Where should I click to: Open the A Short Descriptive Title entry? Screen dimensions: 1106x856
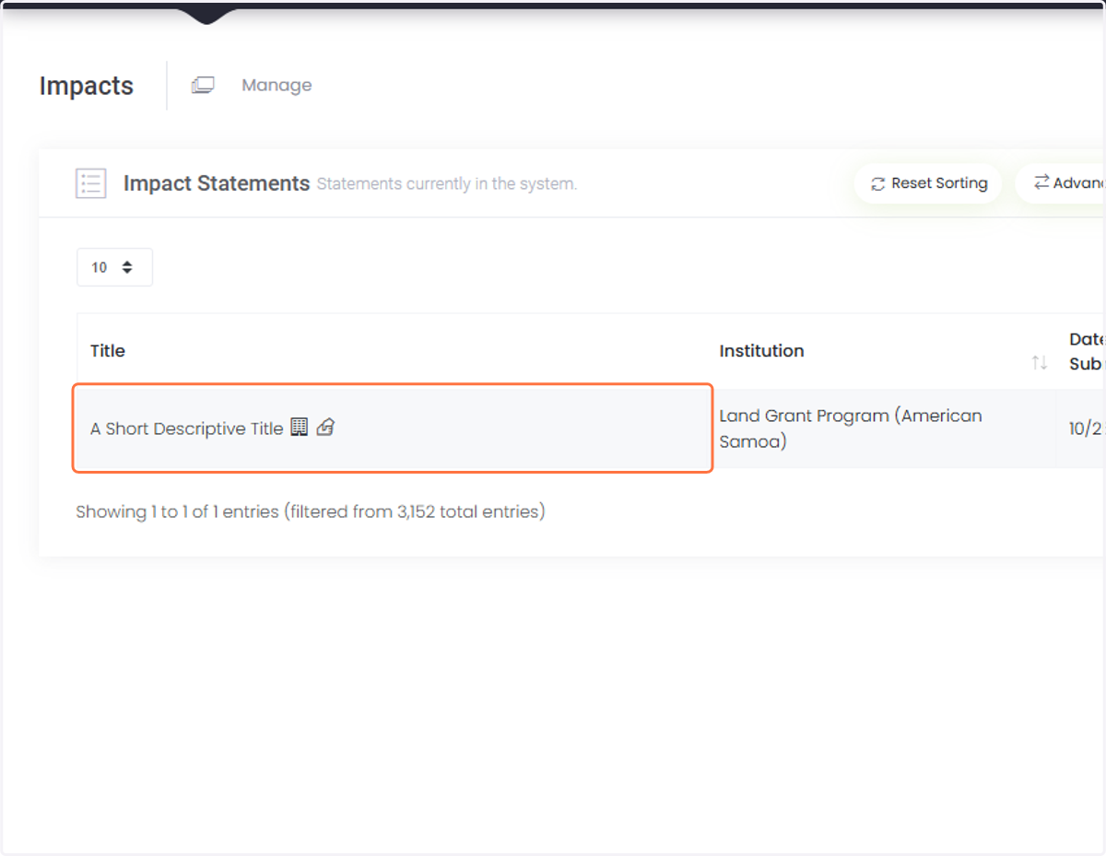[186, 428]
